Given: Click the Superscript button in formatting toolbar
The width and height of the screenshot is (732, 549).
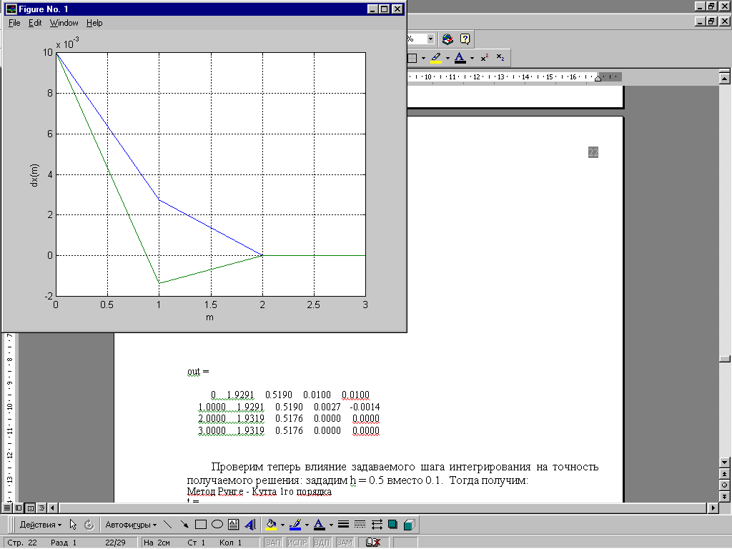Looking at the screenshot, I should [485, 58].
